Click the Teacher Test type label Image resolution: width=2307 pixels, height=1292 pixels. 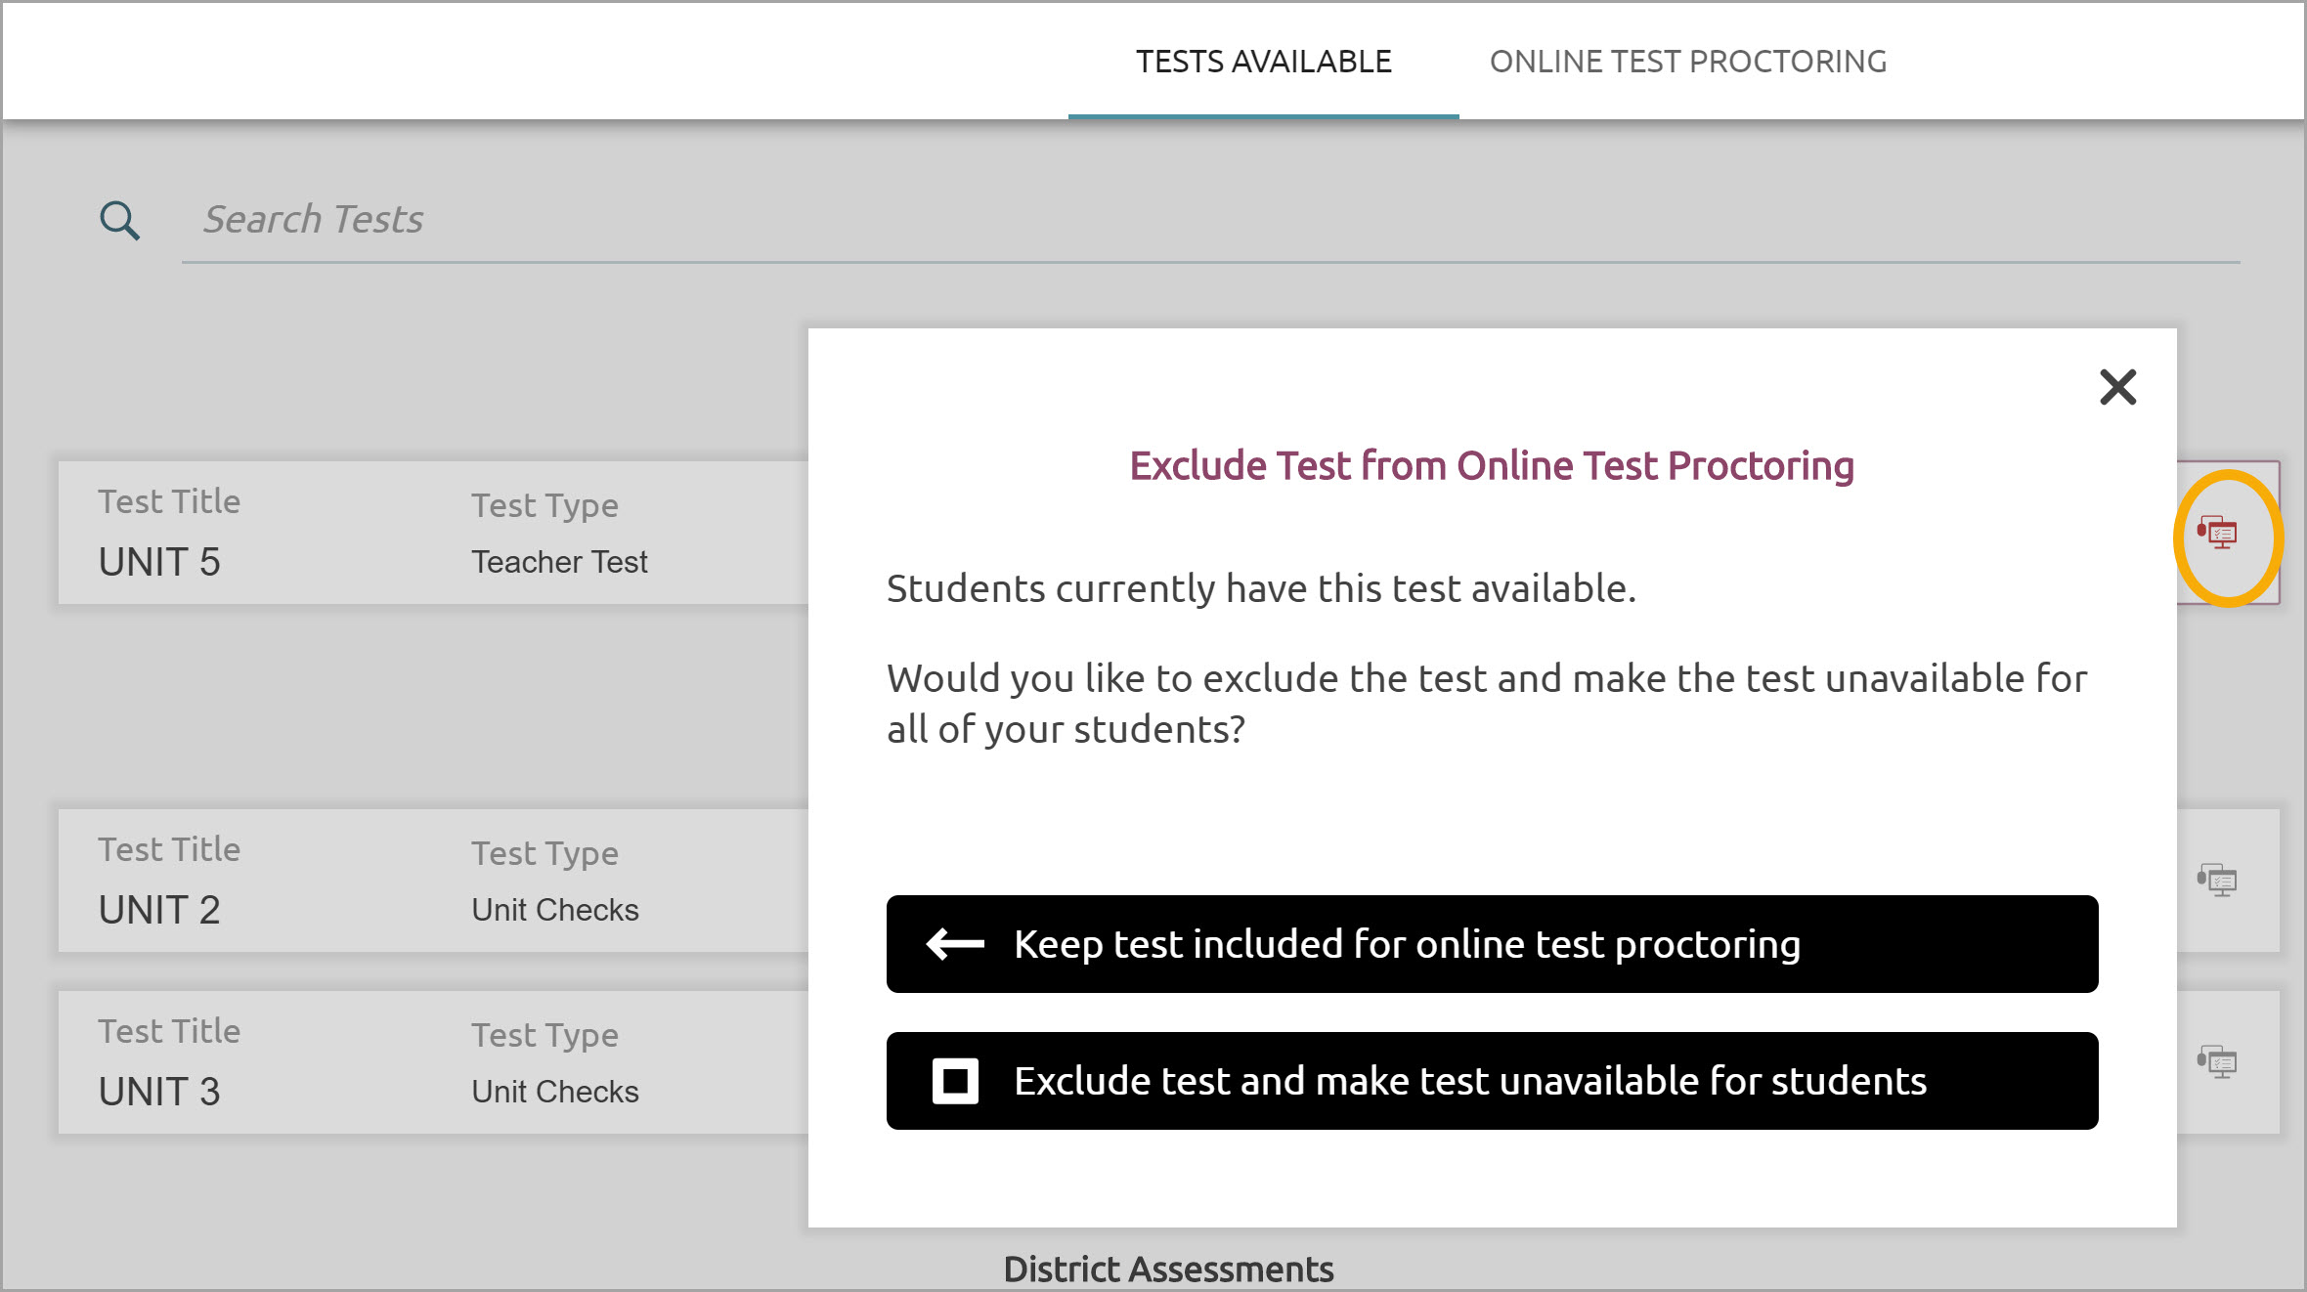[558, 561]
